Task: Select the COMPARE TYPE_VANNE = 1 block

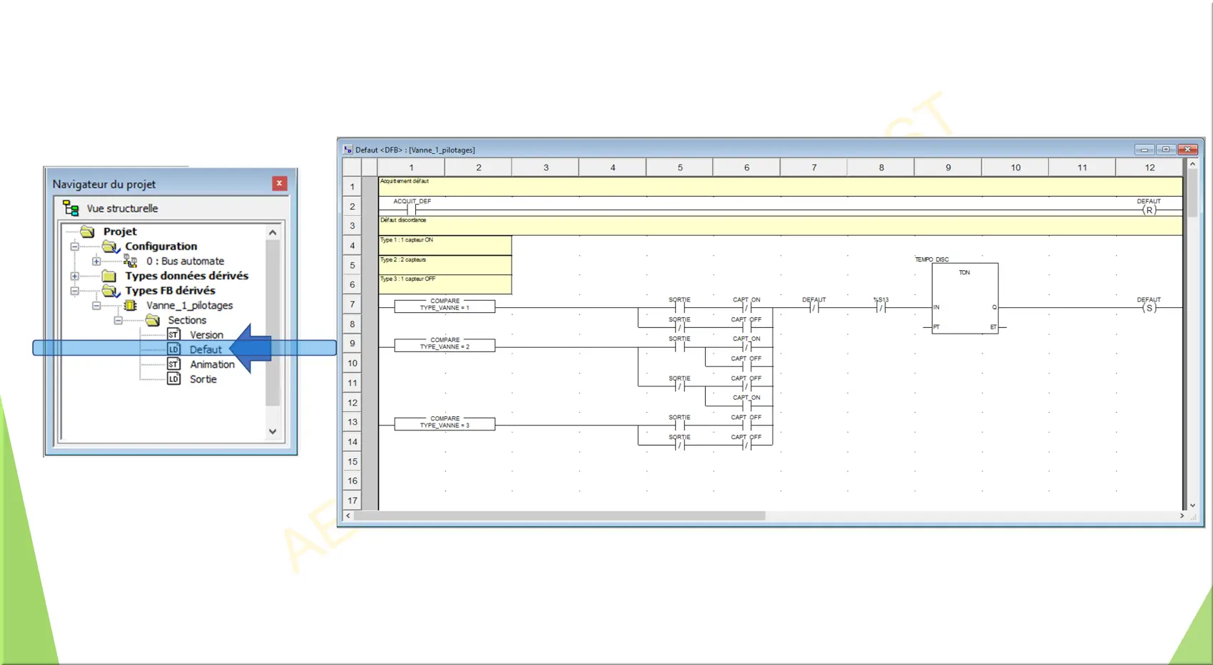Action: (445, 305)
